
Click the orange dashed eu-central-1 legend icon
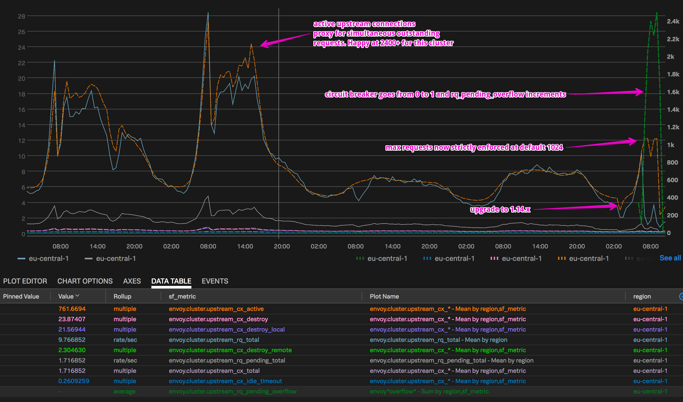coord(562,258)
